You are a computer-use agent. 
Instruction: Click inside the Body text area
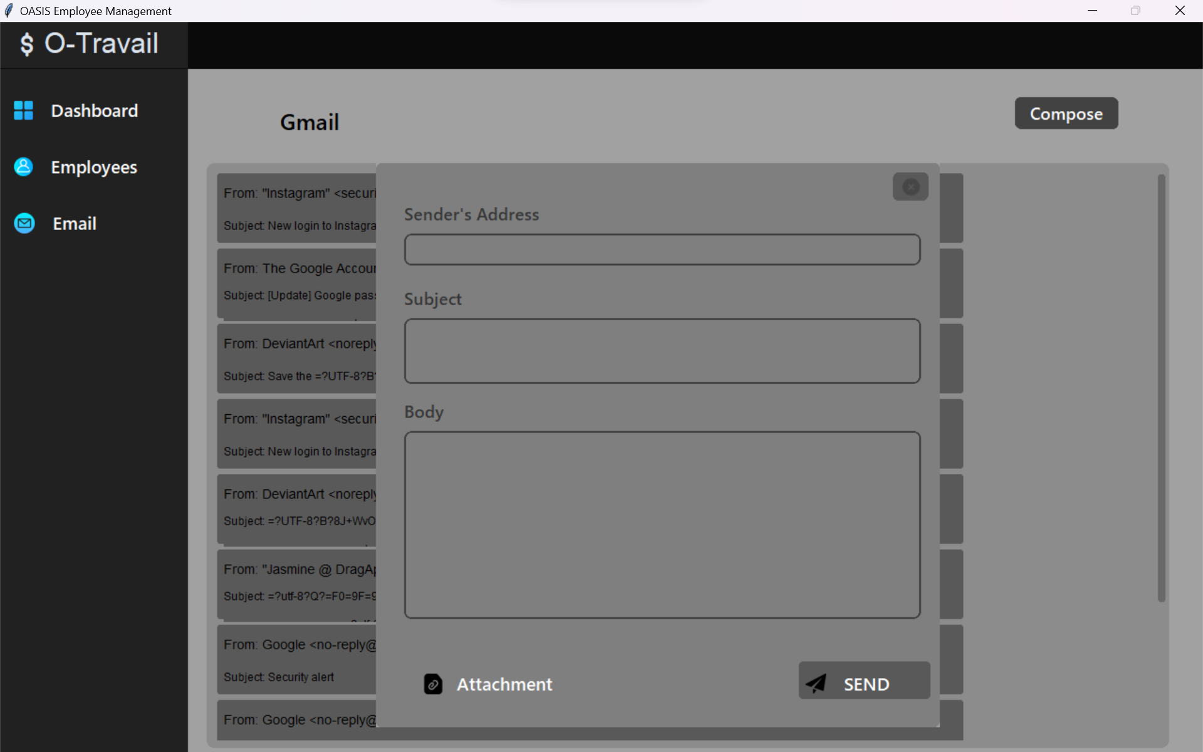[662, 525]
